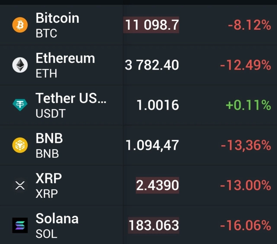This screenshot has width=277, height=244.
Task: Tap the Bitcoin price 11 098.7
Action: point(152,25)
